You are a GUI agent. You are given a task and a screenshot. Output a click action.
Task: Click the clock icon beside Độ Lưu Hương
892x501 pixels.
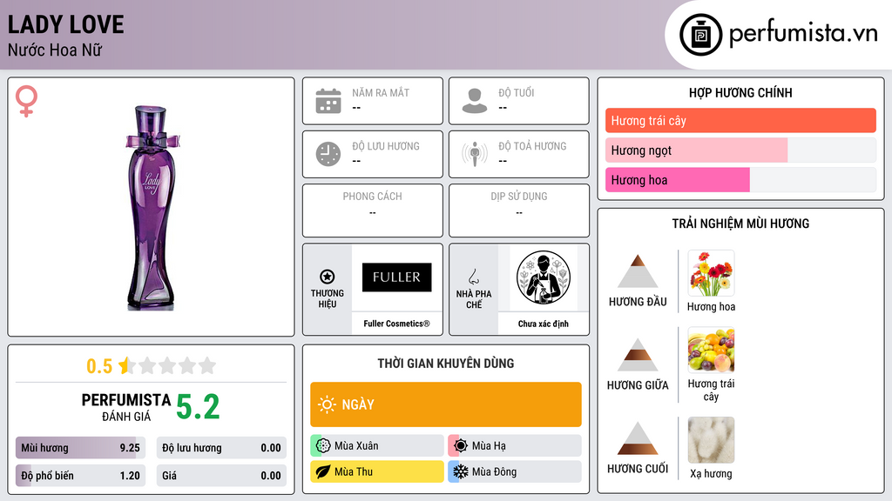(328, 154)
